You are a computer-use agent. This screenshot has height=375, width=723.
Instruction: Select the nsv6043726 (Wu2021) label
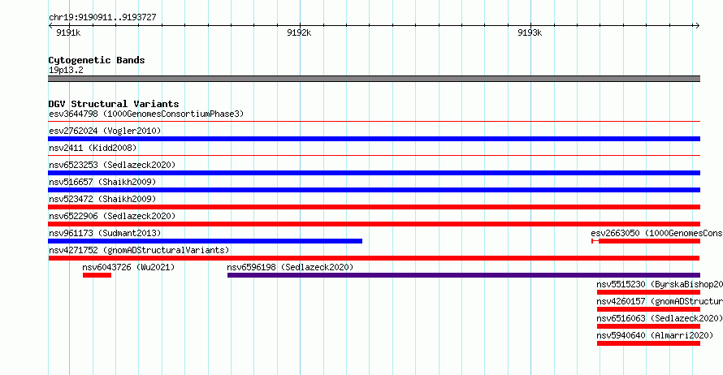coord(128,267)
